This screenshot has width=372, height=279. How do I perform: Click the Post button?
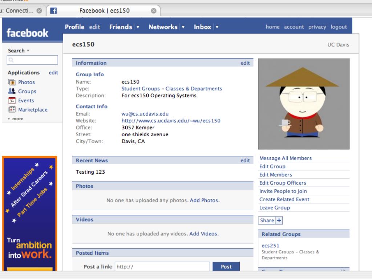point(226,267)
